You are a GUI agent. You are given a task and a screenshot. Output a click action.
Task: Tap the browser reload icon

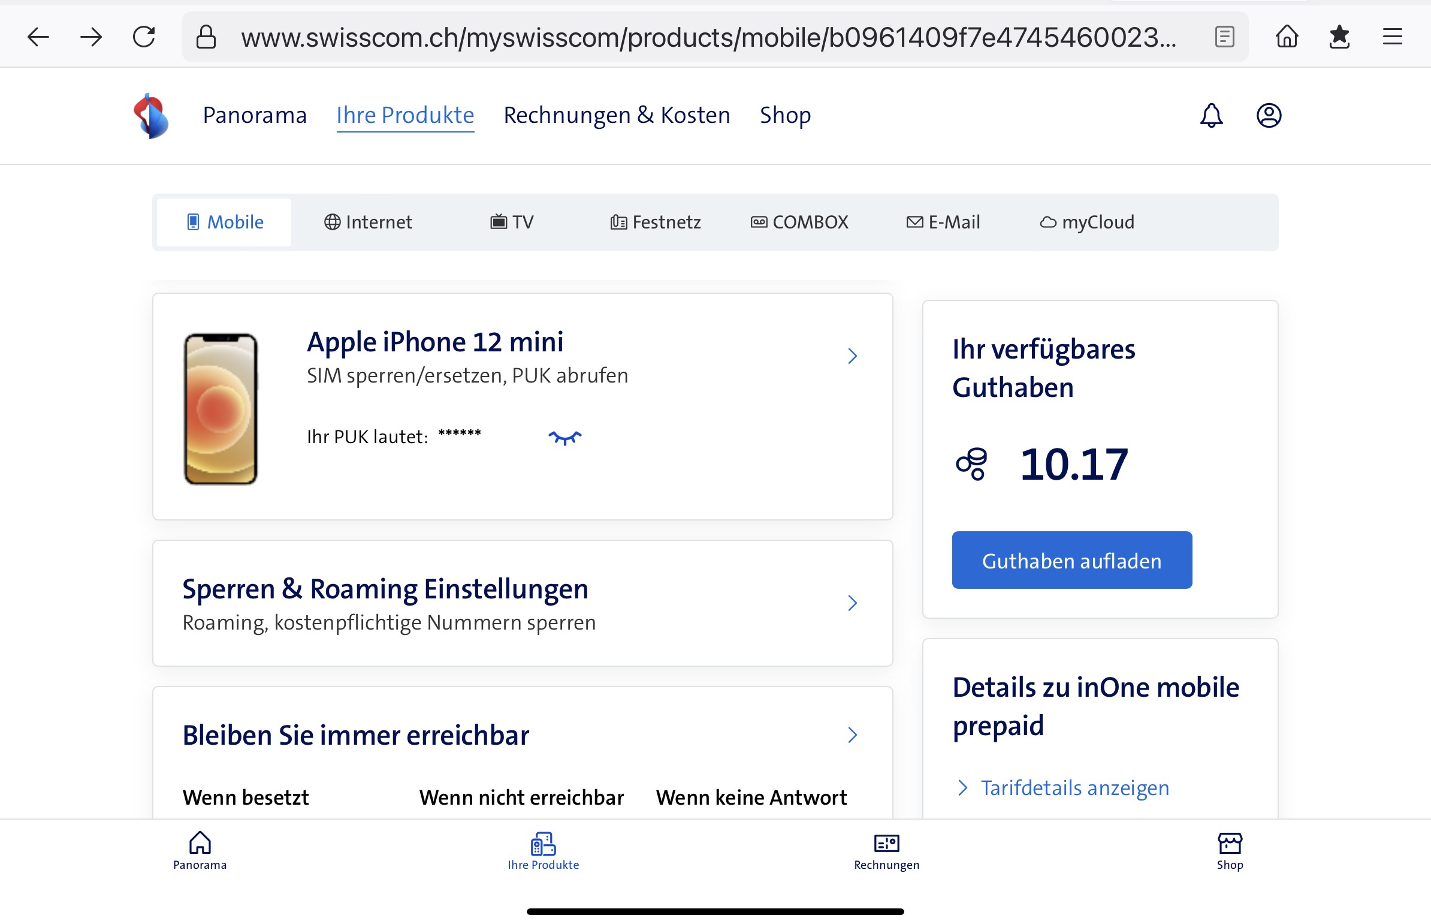point(144,37)
